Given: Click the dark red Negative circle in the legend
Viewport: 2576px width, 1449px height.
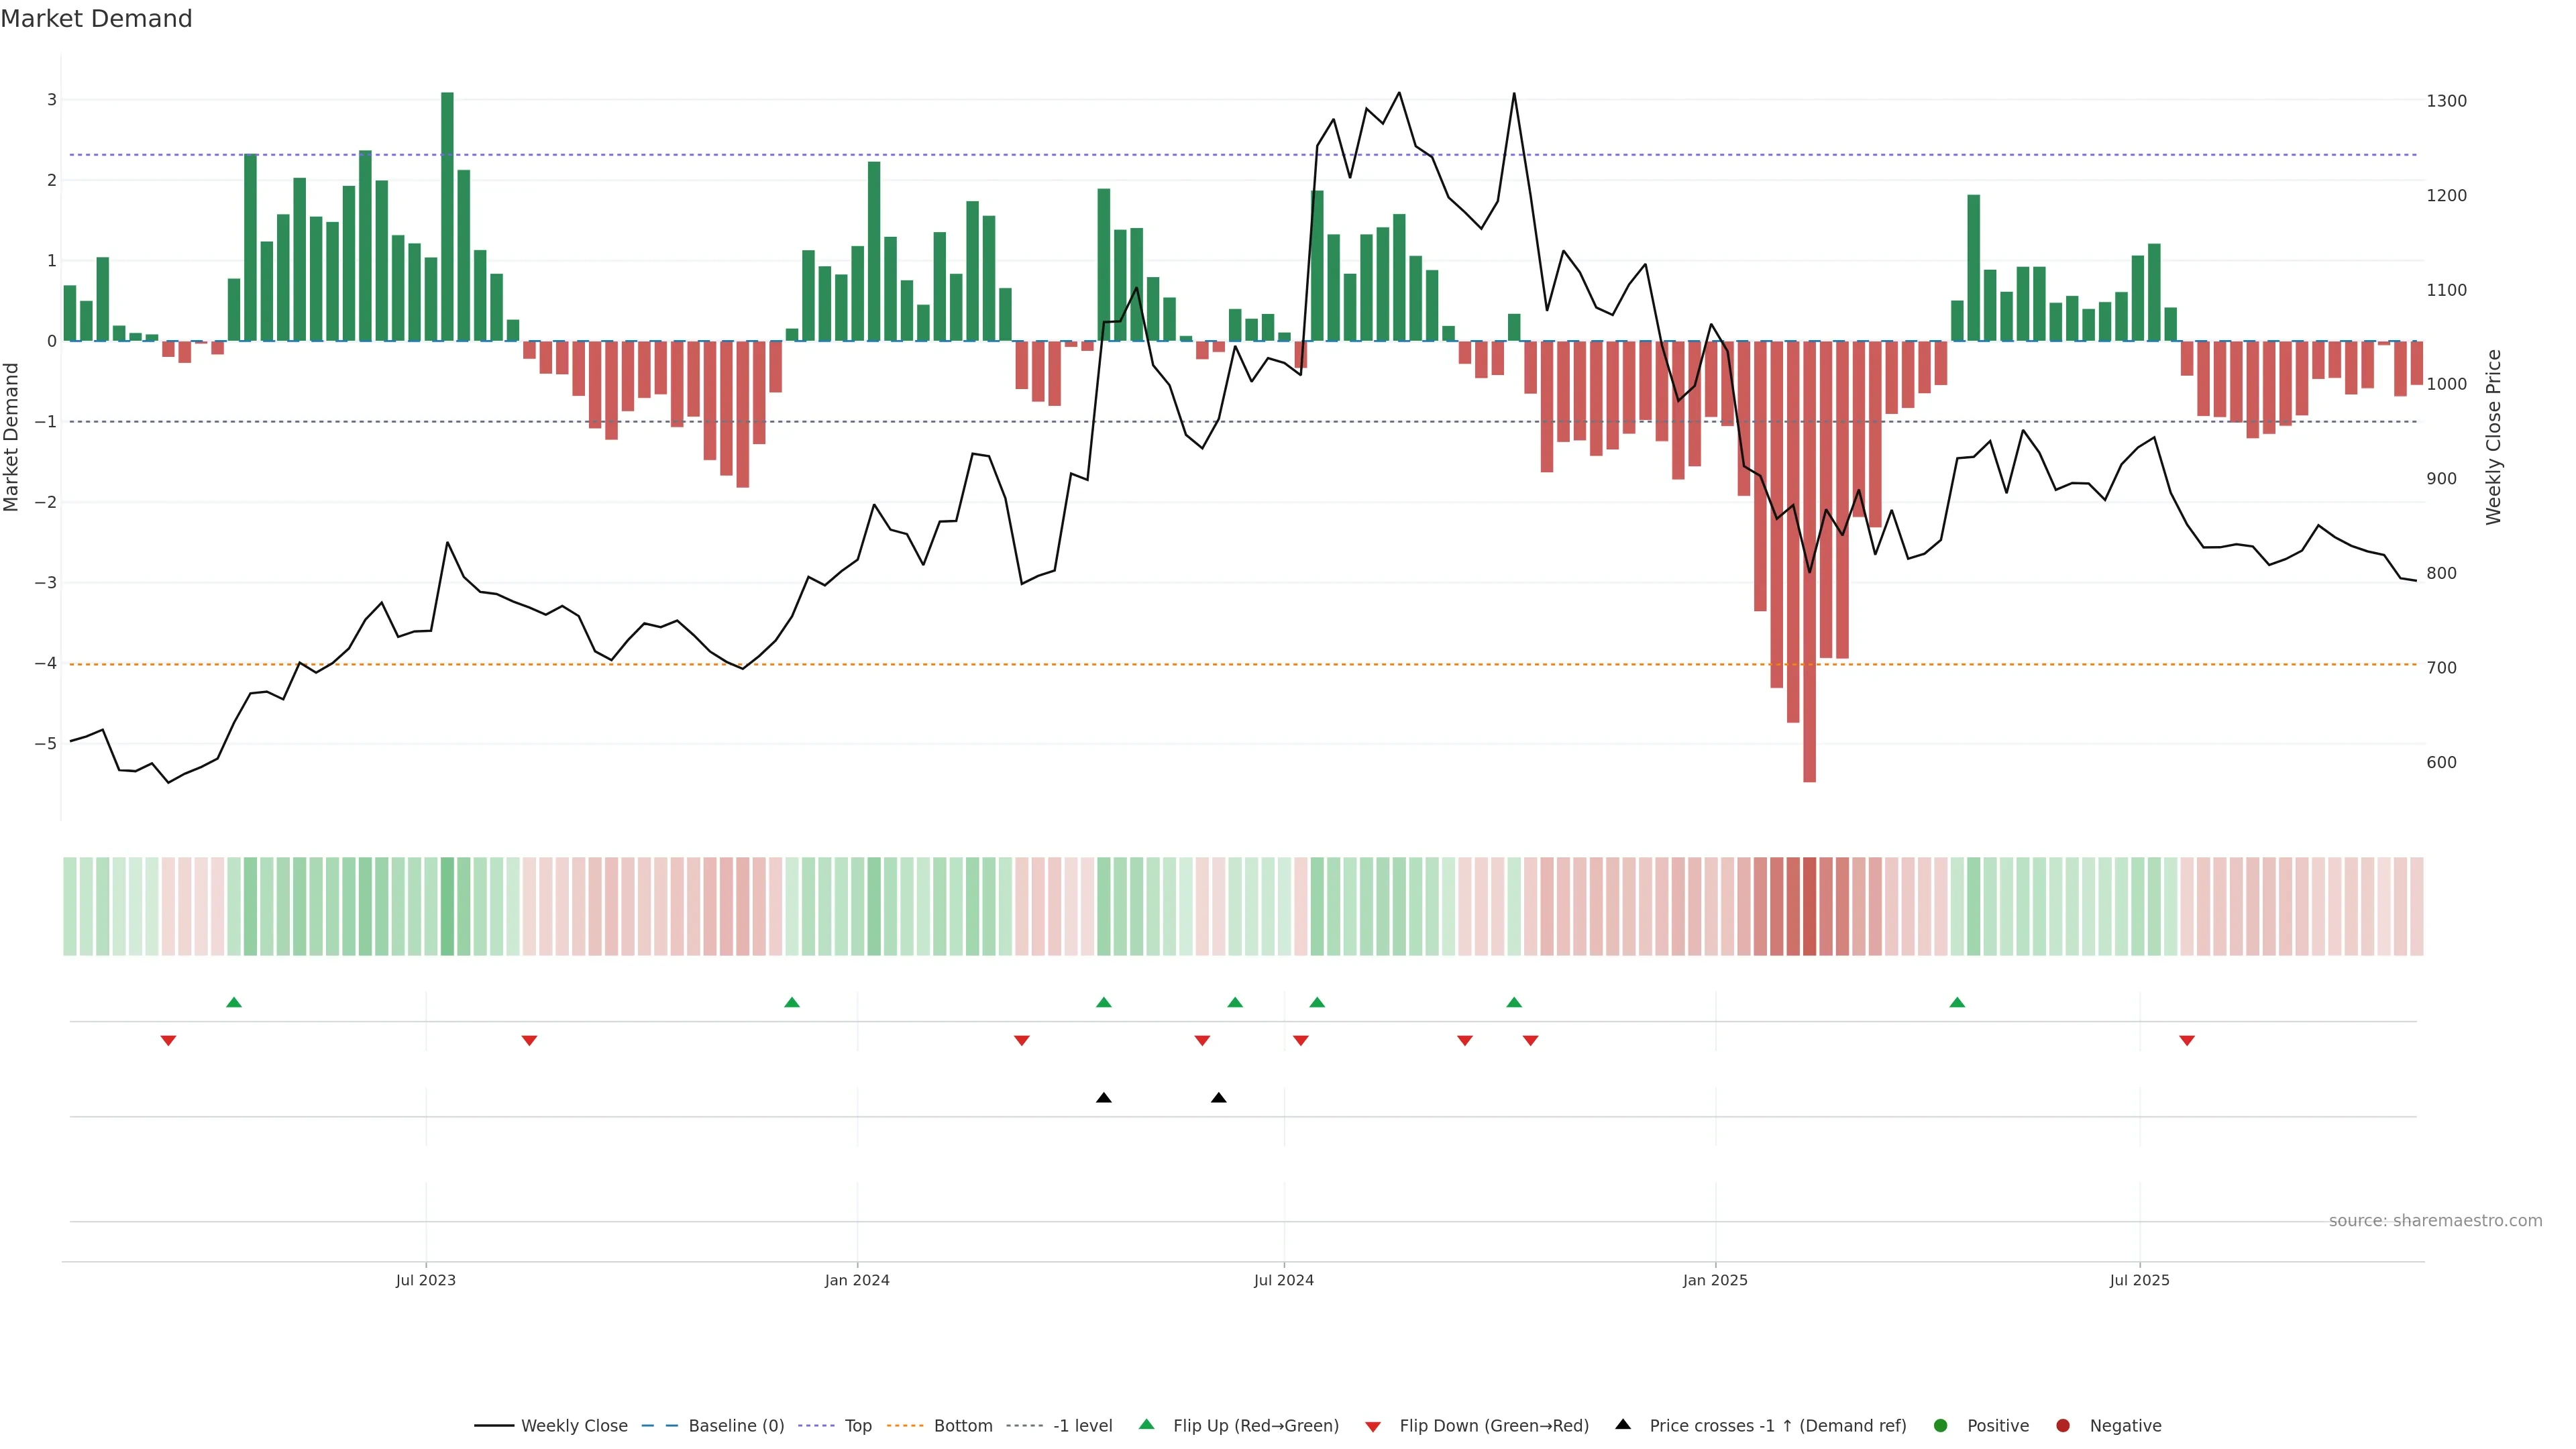Looking at the screenshot, I should 2063,1425.
